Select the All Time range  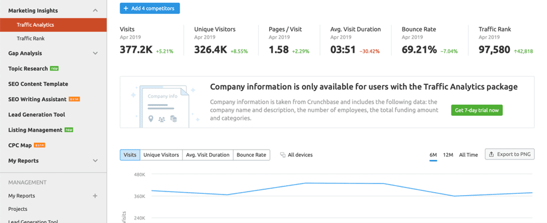click(468, 155)
